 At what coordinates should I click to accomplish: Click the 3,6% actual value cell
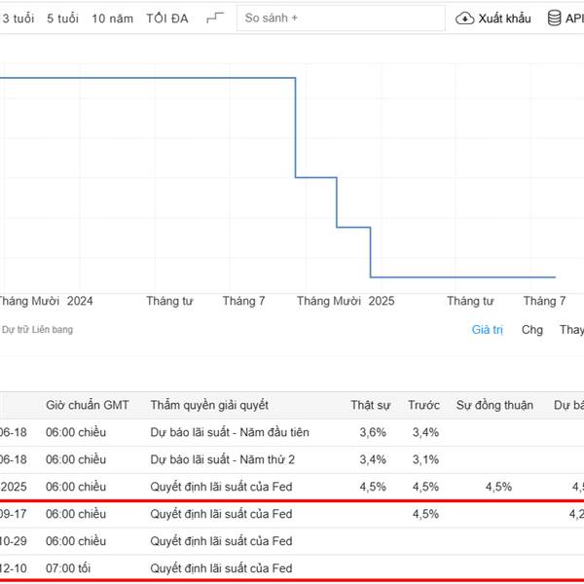coord(373,432)
